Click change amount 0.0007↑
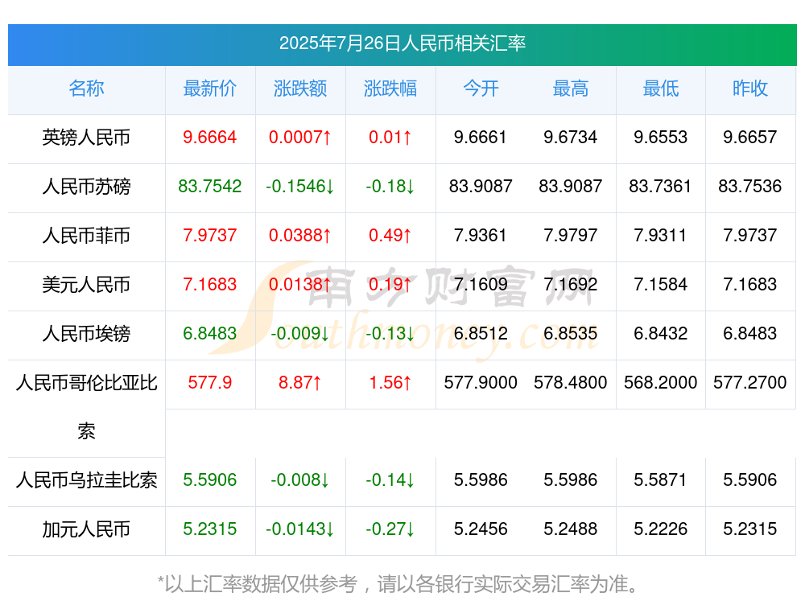Viewport: 805px width, 609px height. tap(300, 137)
